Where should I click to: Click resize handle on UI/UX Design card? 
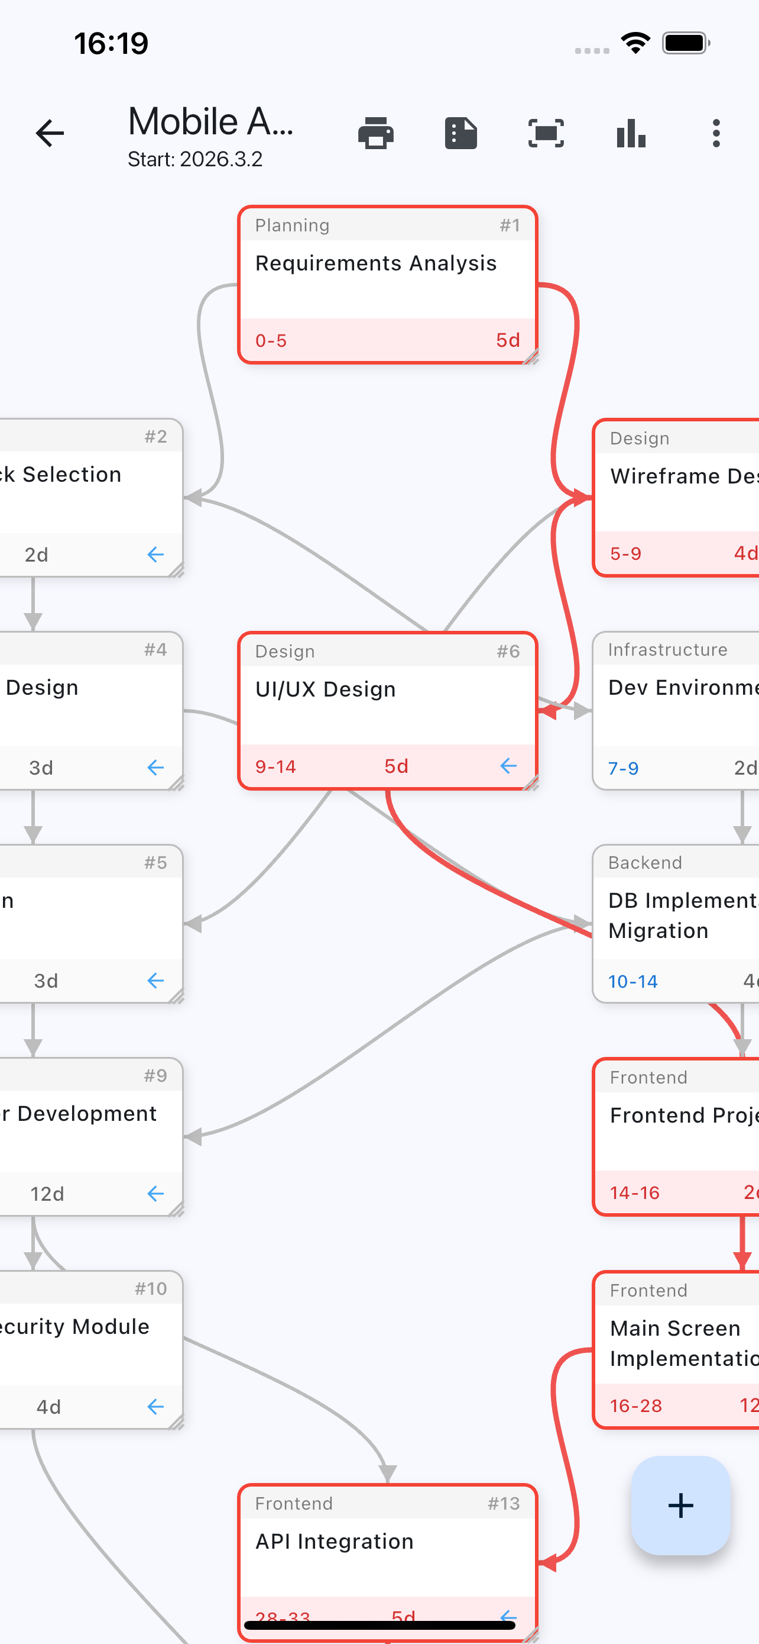(x=531, y=783)
